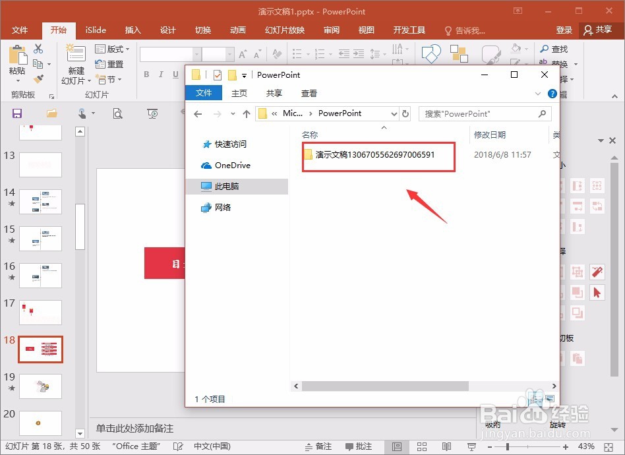Click the Find magnifier in the ribbon

[x=544, y=49]
